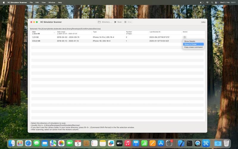Open Apple TV from the Dock

tap(119, 143)
